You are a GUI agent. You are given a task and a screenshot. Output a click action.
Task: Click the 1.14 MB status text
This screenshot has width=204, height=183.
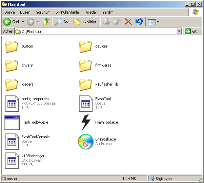pyautogui.click(x=129, y=179)
